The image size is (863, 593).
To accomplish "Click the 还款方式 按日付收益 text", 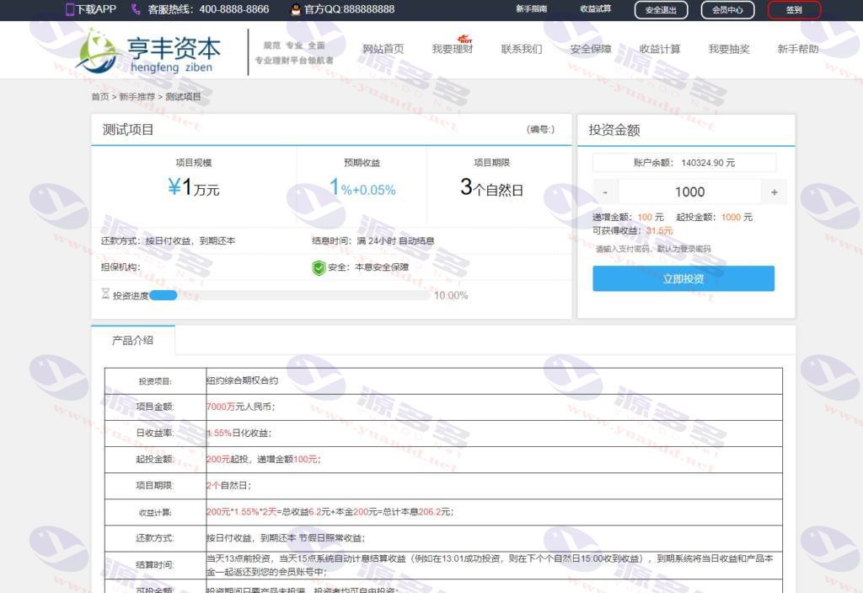I will 168,241.
